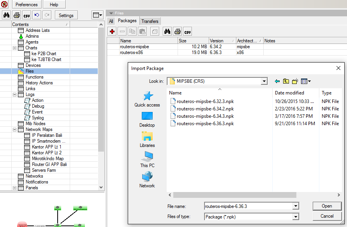Click binoculars find icon in Files toolbar
Image resolution: width=347 pixels, height=227 pixels.
167,31
